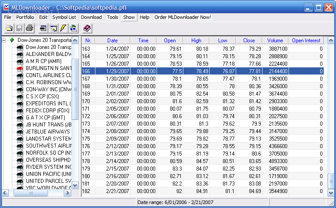Print using the printer toolbar icon
Screen dimensions: 336x208
pyautogui.click(x=29, y=28)
